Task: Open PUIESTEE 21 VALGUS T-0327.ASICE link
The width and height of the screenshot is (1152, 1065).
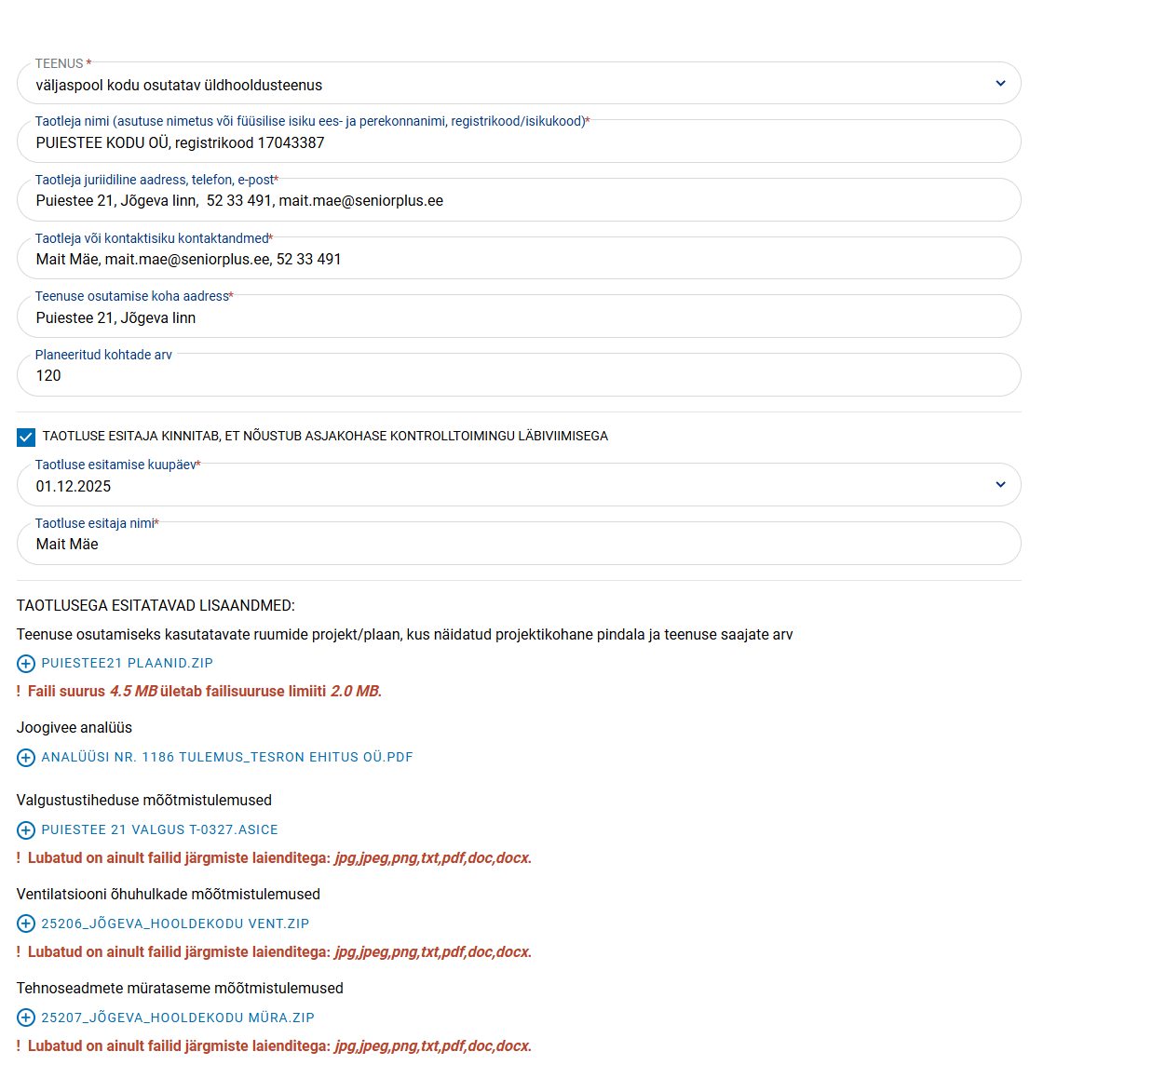Action: (159, 830)
